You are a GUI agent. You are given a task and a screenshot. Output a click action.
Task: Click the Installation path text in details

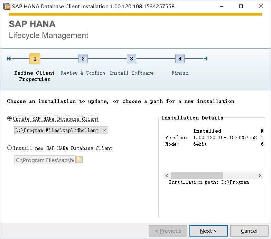coord(209,182)
